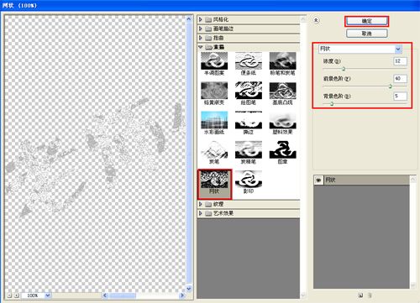The image size is (420, 303).
Task: Click the 前景色阶 foreground level slider handle
Action: (391, 86)
